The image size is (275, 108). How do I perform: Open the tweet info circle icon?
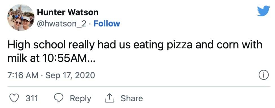coord(264,75)
